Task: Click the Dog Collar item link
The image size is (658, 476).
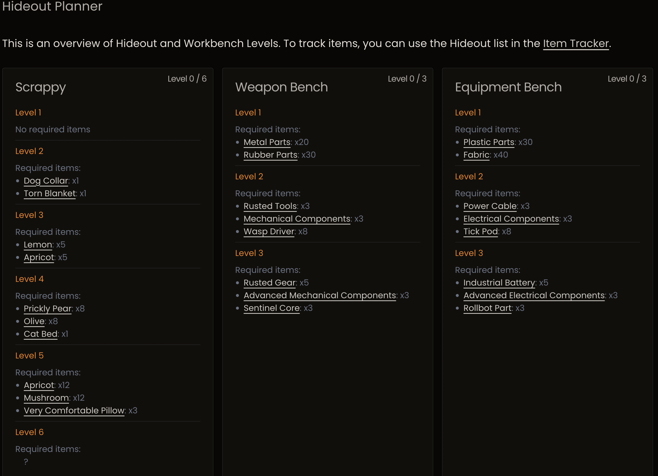Action: click(x=46, y=181)
